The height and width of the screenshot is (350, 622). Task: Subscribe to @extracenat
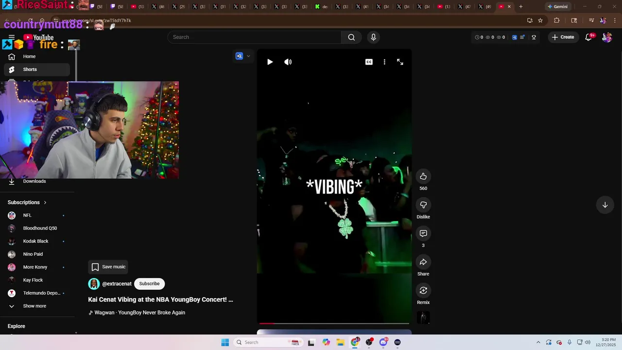point(149,284)
